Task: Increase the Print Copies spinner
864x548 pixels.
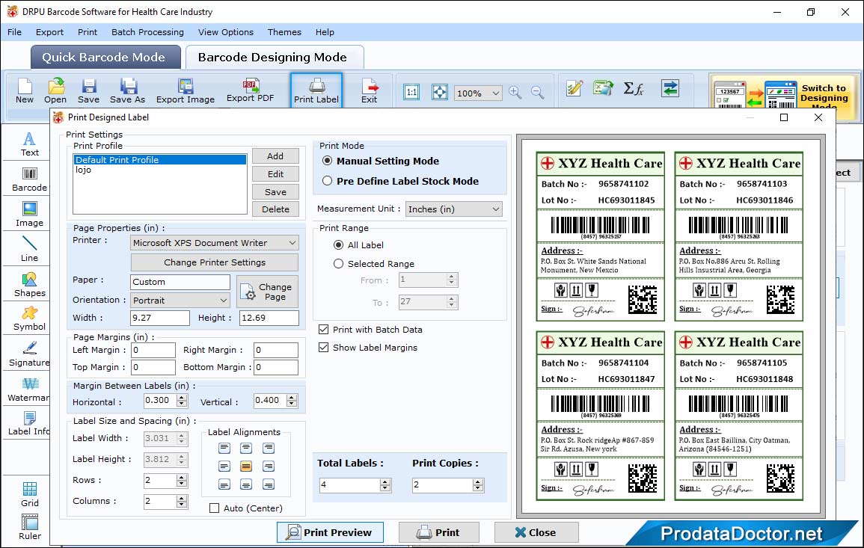Action: click(x=478, y=482)
